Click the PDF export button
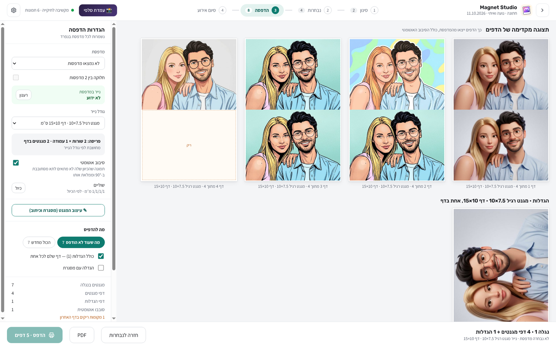 [x=82, y=335]
